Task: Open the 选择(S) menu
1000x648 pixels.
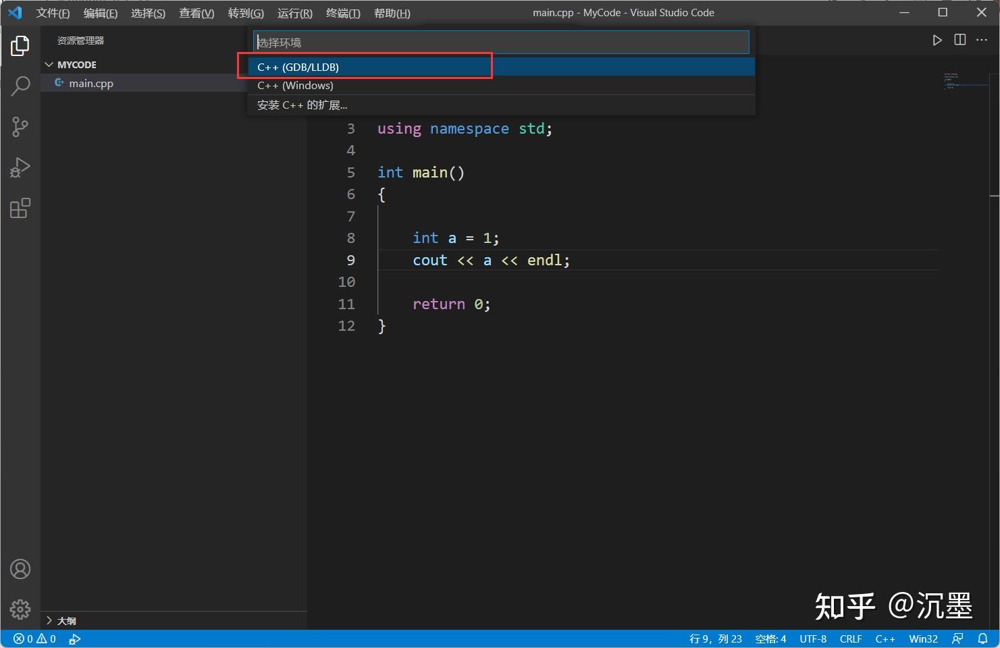Action: click(x=148, y=13)
